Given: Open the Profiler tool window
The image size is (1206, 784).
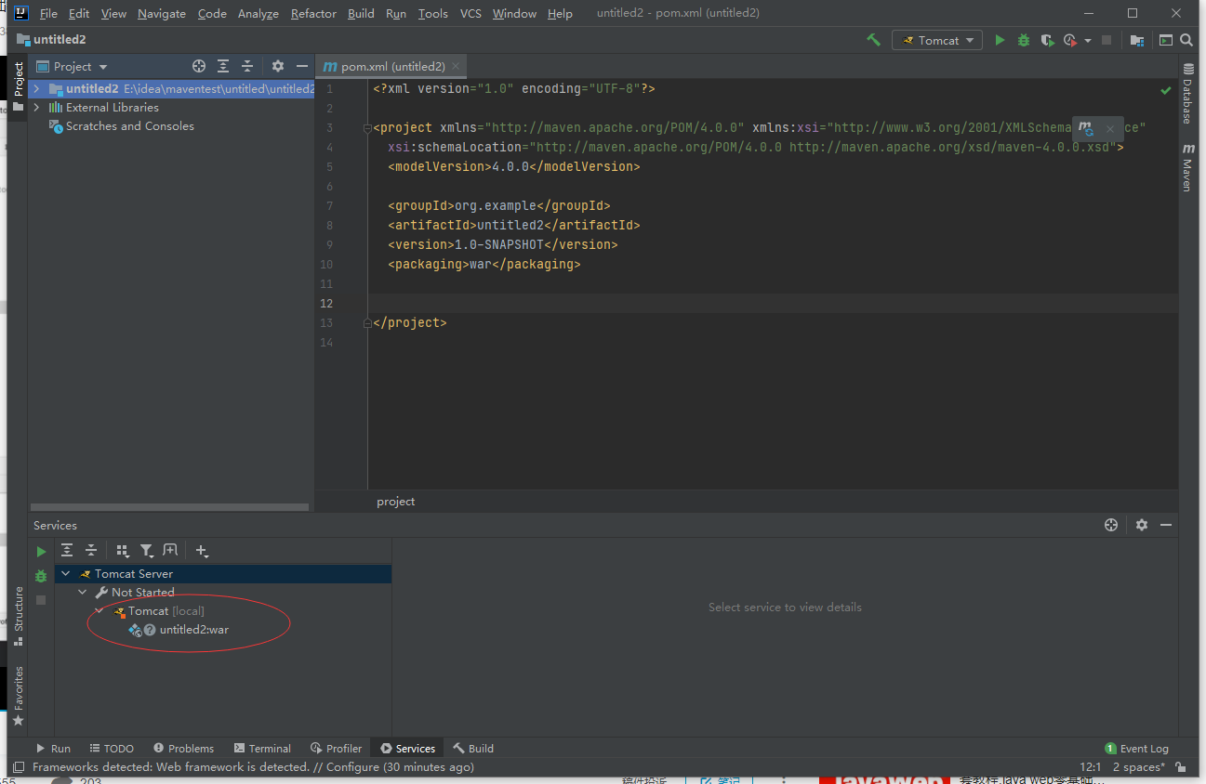Looking at the screenshot, I should point(336,748).
